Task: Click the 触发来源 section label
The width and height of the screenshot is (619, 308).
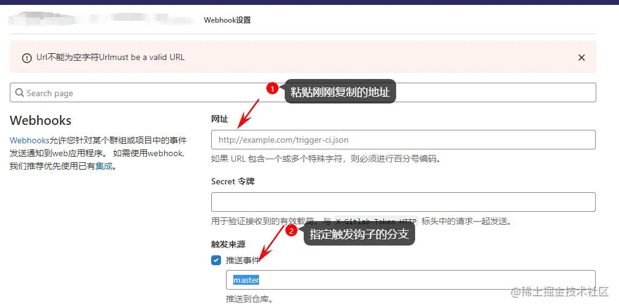Action: pyautogui.click(x=228, y=244)
